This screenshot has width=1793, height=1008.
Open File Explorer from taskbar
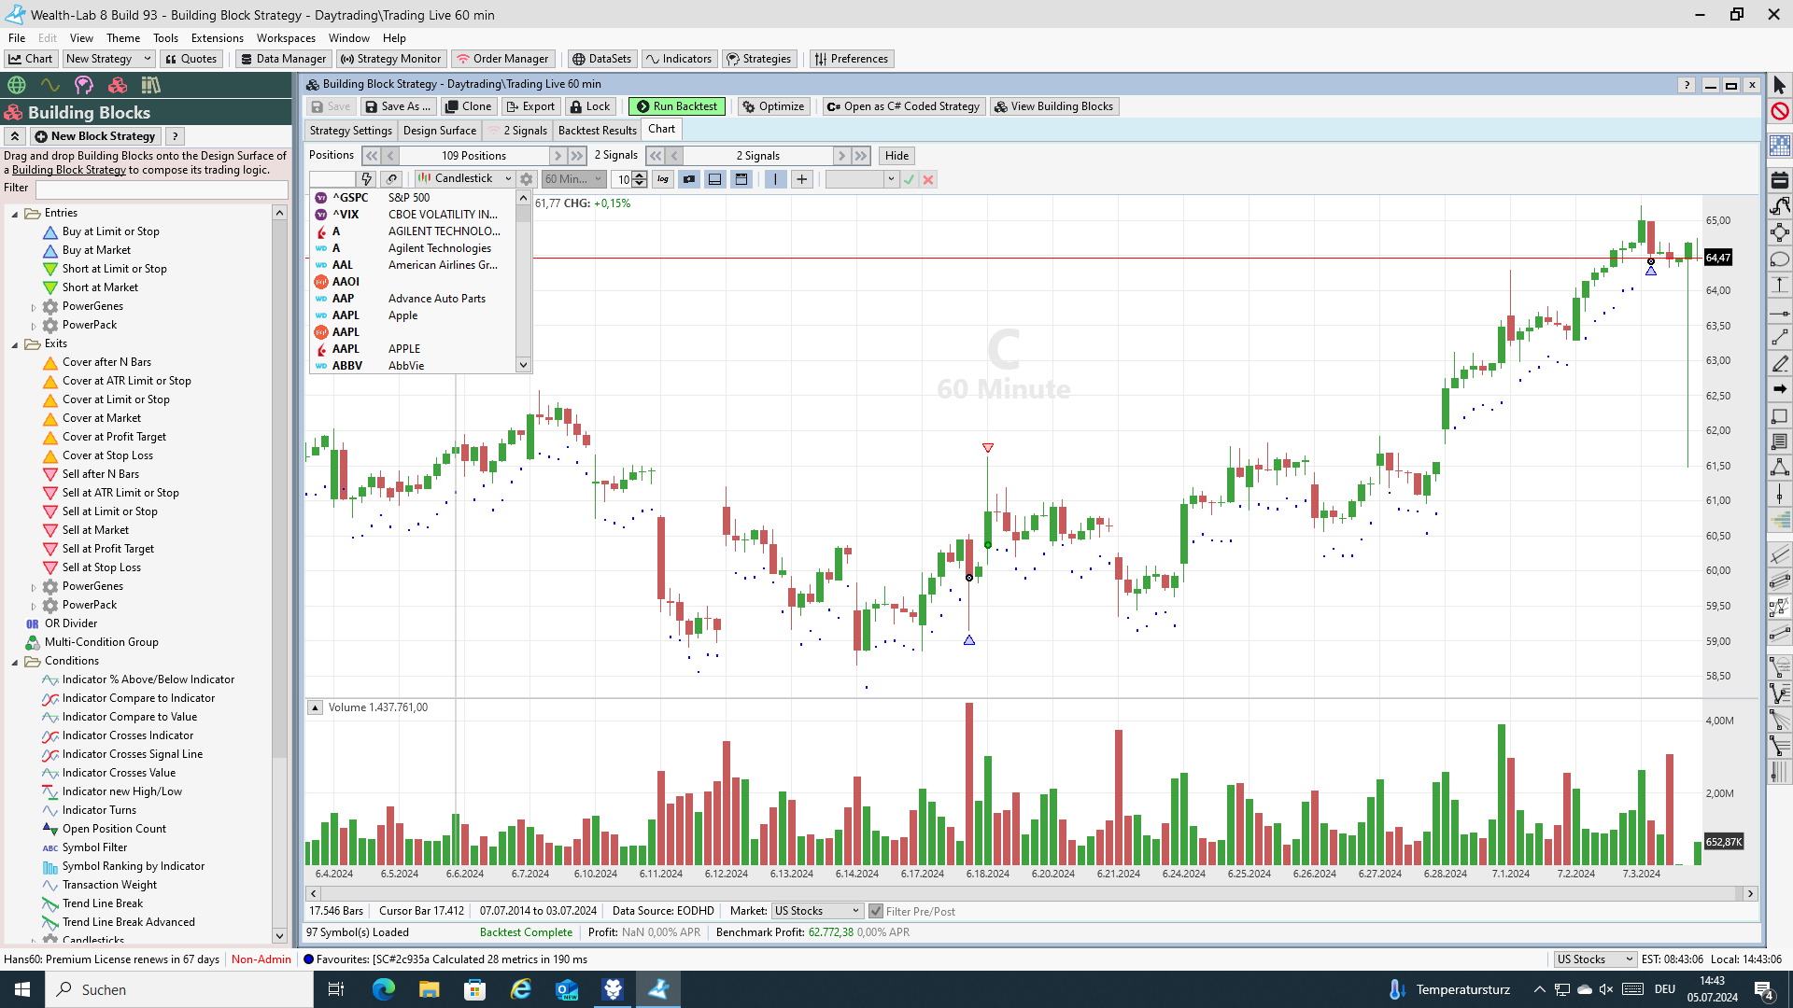(x=429, y=989)
